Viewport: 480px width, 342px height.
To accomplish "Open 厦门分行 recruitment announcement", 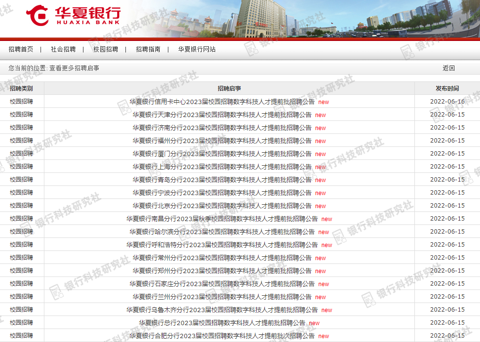I will click(x=222, y=154).
